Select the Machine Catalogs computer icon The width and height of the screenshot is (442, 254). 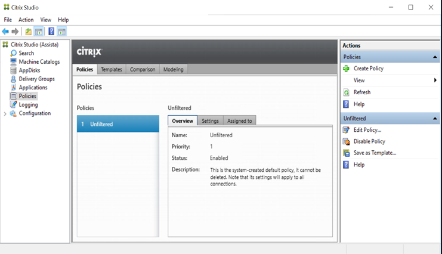[x=13, y=61]
